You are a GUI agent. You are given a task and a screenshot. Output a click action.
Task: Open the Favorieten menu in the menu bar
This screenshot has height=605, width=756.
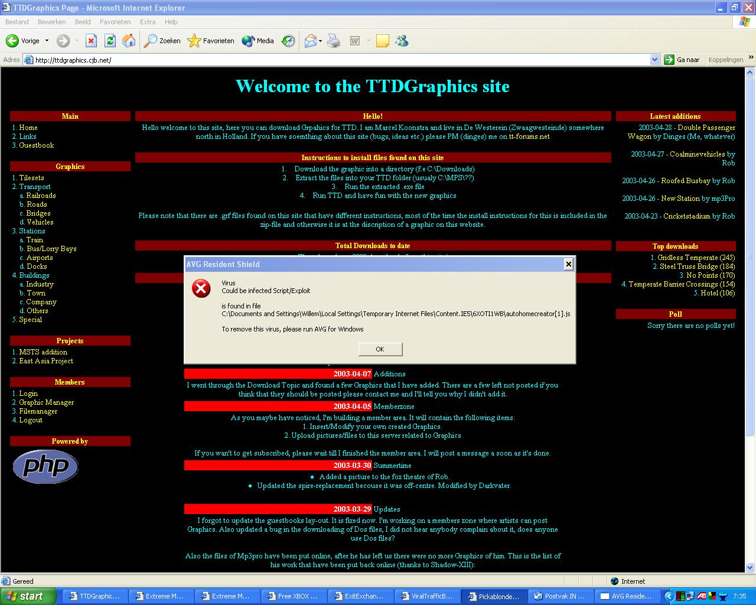pyautogui.click(x=115, y=22)
